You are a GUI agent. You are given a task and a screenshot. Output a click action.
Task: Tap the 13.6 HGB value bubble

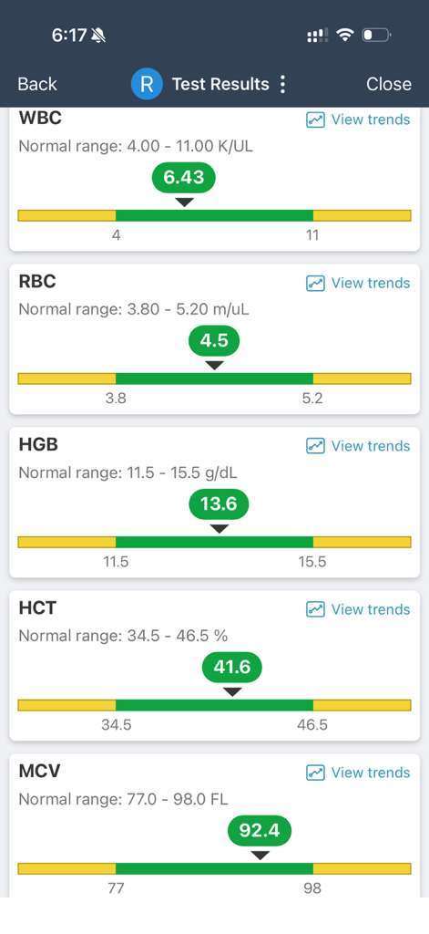click(219, 503)
